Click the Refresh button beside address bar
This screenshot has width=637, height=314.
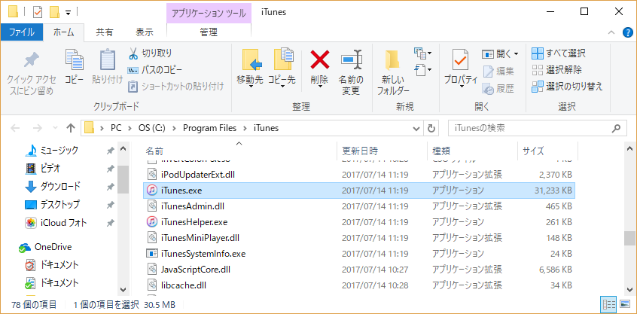[x=431, y=128]
